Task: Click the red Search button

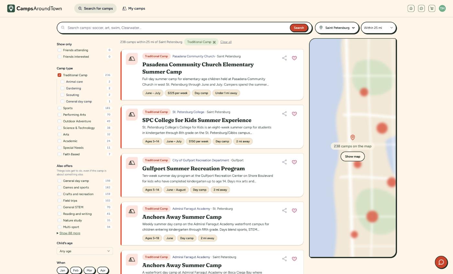Action: tap(299, 28)
